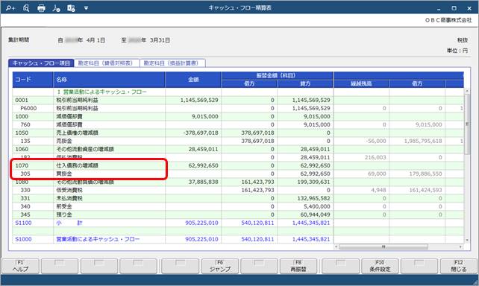
Task: Click 179,886,550 debit cell
Action: pos(417,174)
